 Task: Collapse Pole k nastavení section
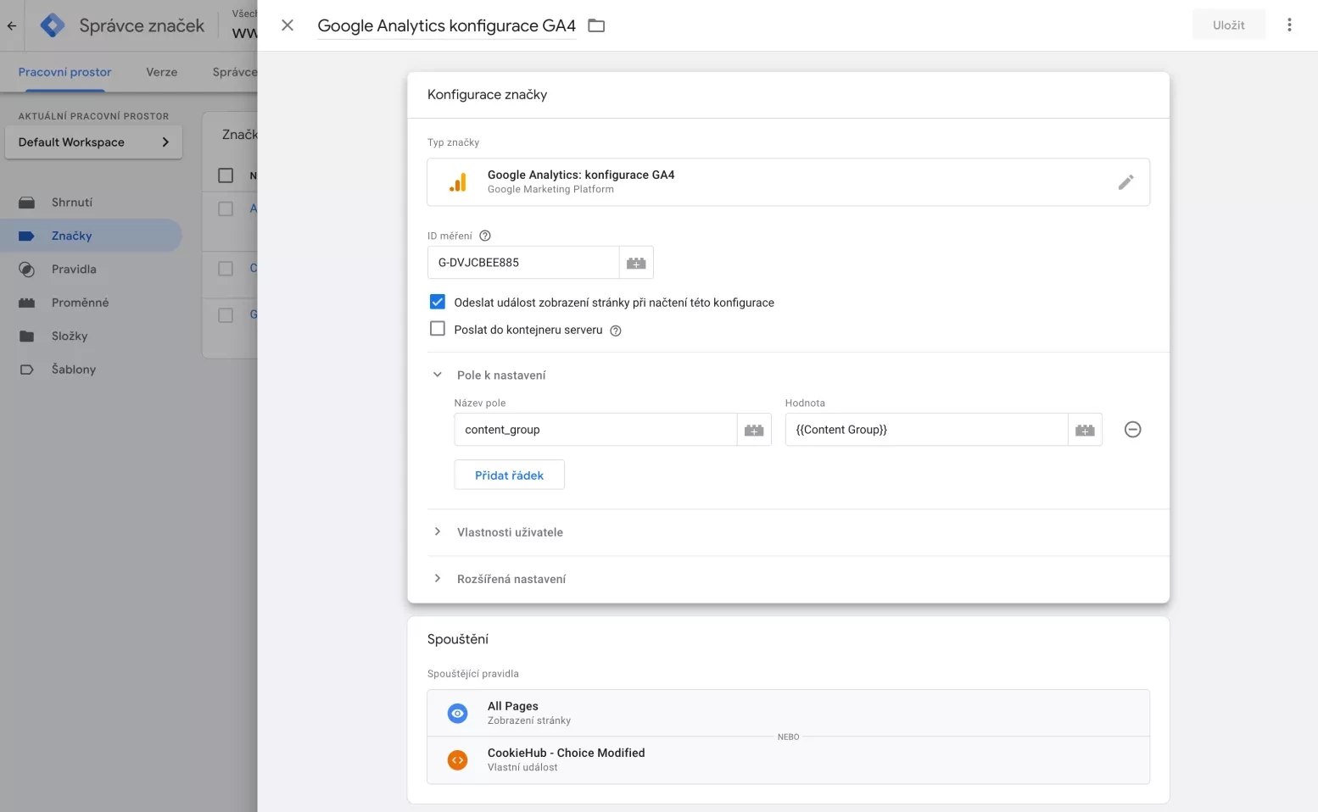click(x=438, y=375)
